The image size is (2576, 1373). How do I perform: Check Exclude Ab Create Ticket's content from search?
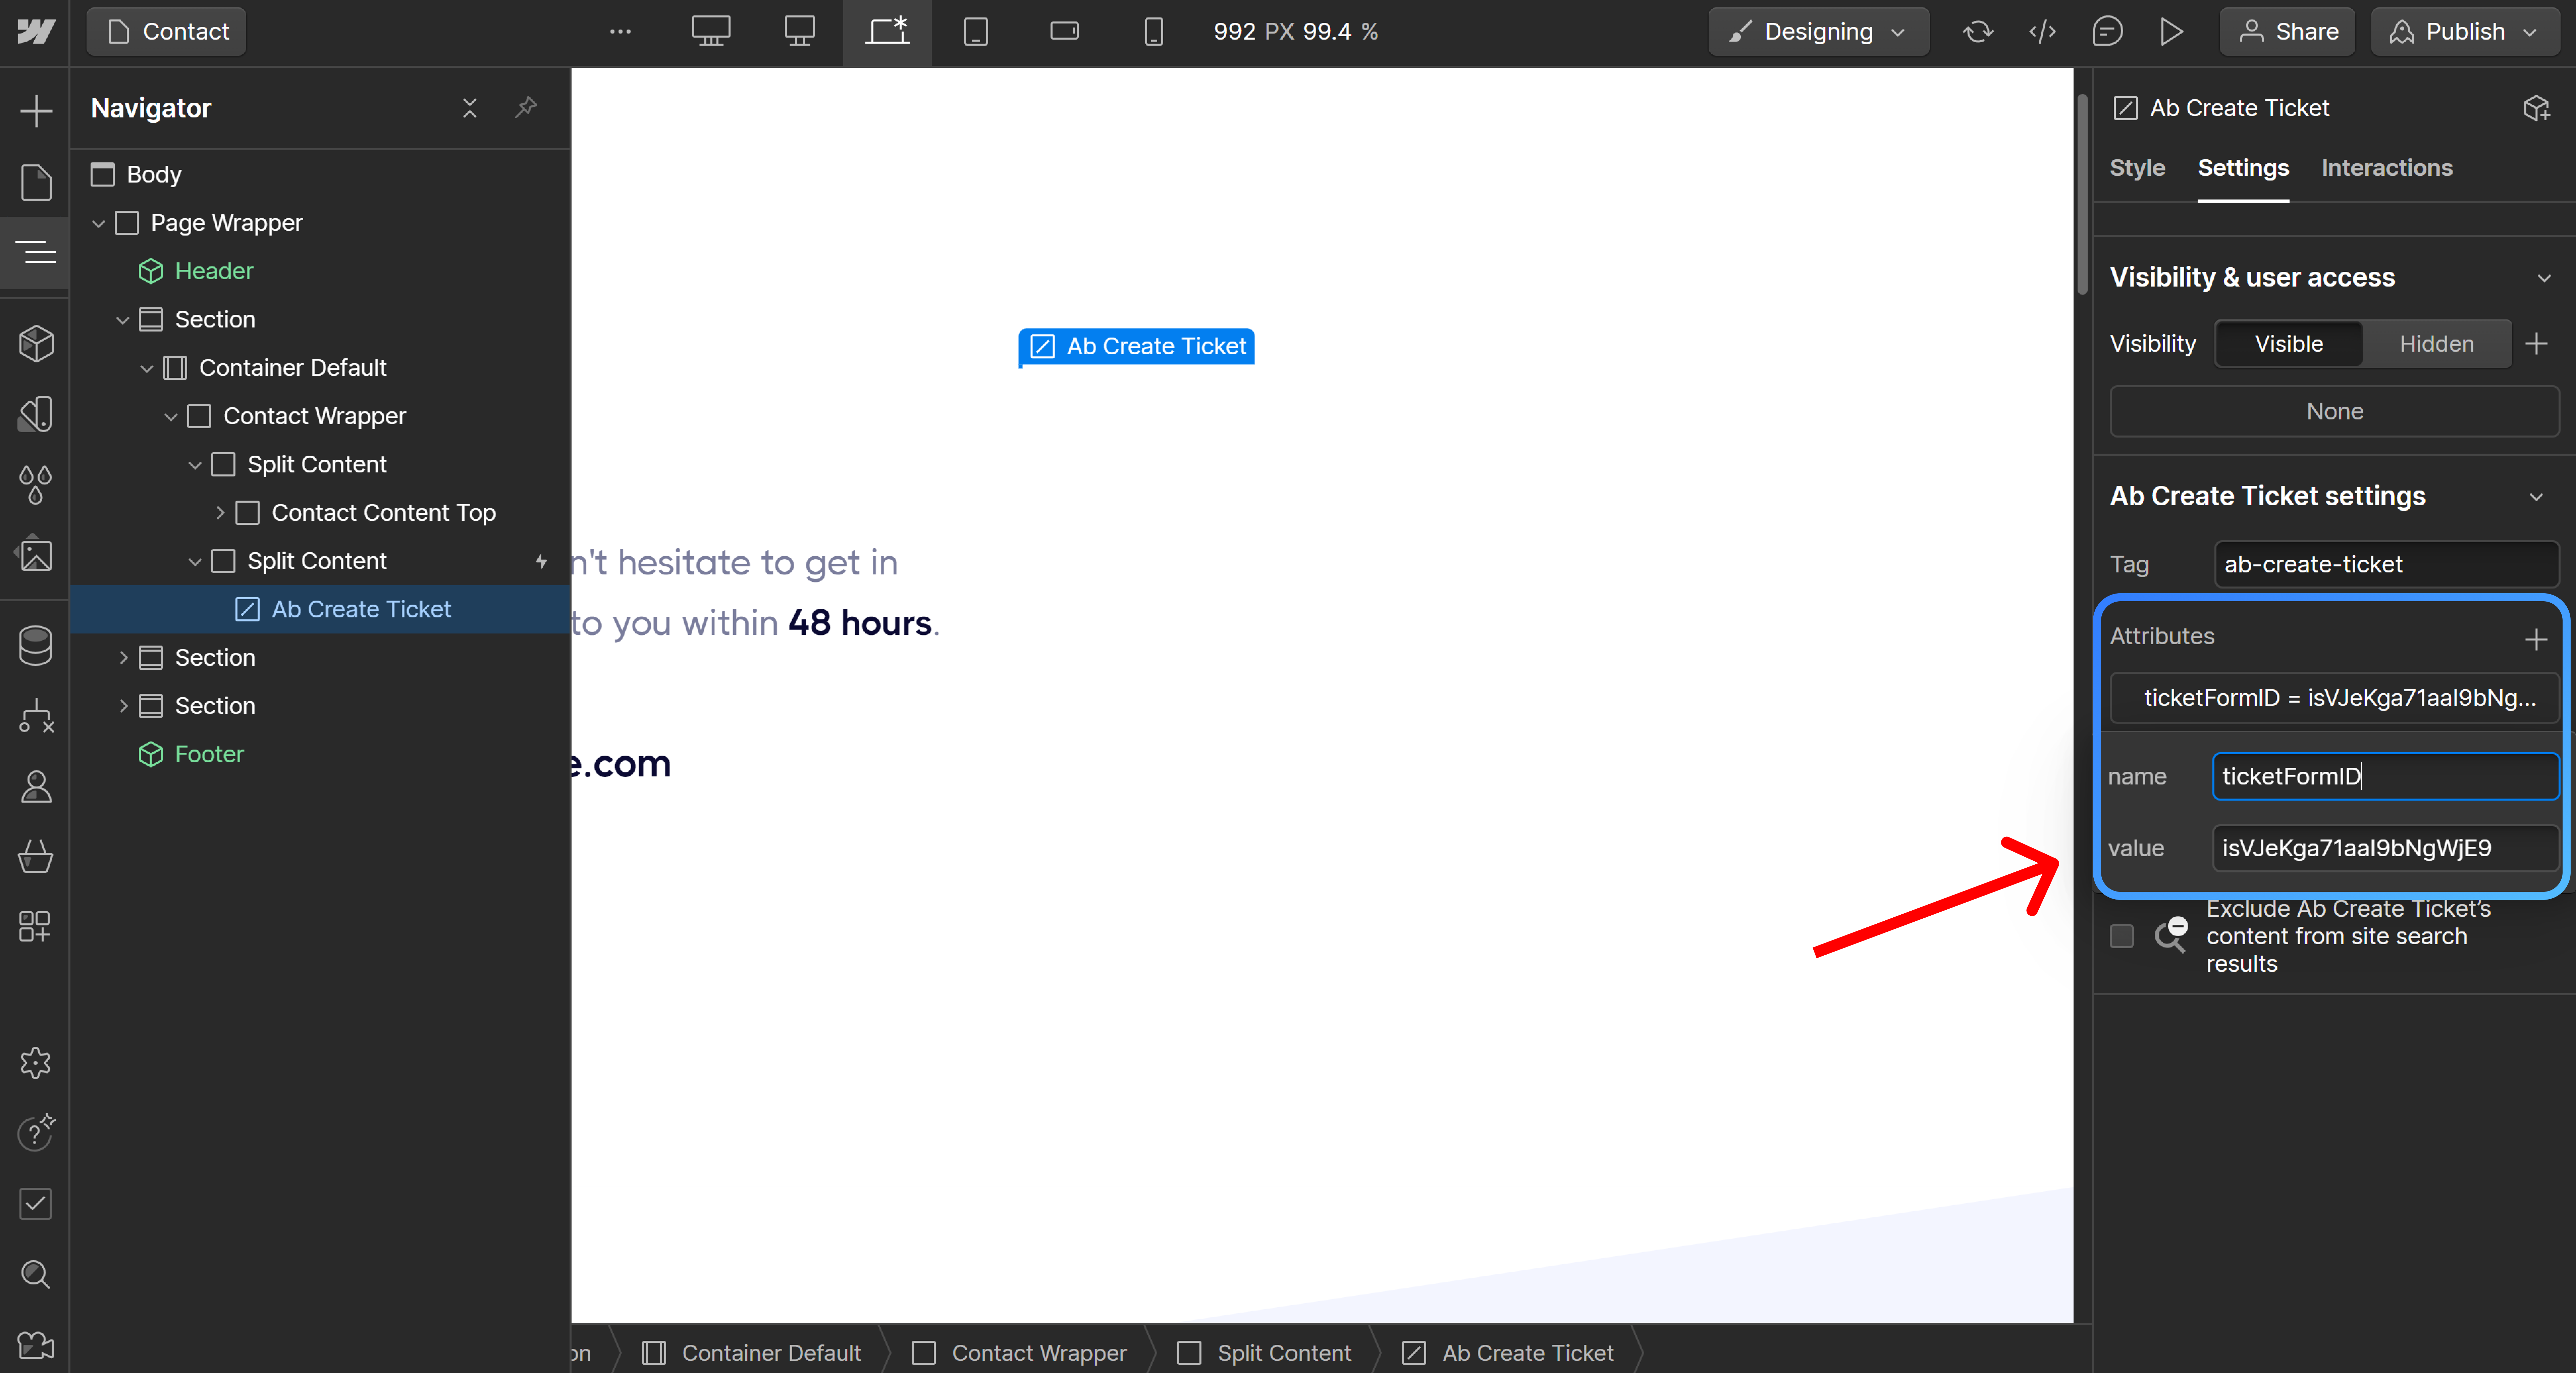point(2122,936)
